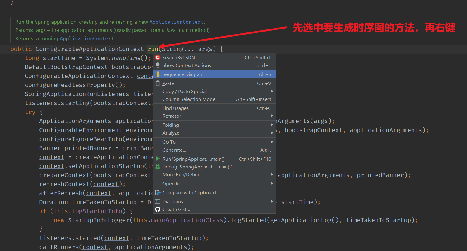Click the green Run triangle icon
This screenshot has height=251, width=467.
tap(158, 159)
